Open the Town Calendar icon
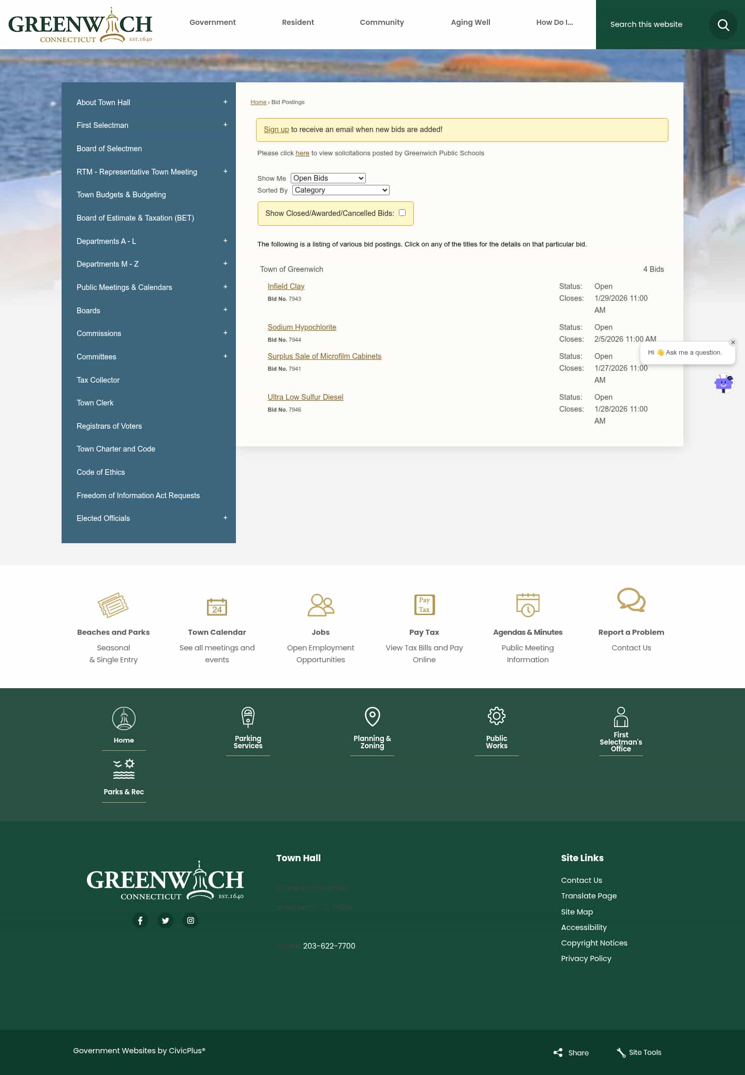Image resolution: width=745 pixels, height=1075 pixels. 217,606
